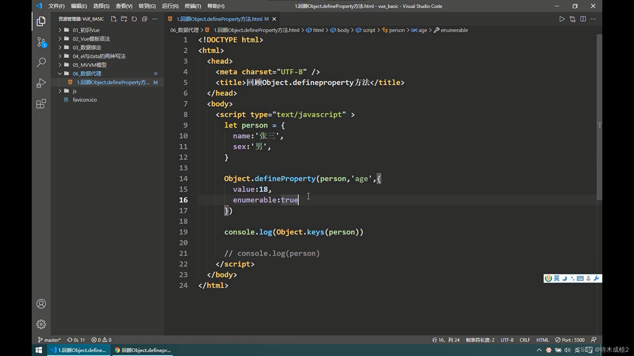
Task: Open IME wrench settings icon
Action: (x=596, y=278)
